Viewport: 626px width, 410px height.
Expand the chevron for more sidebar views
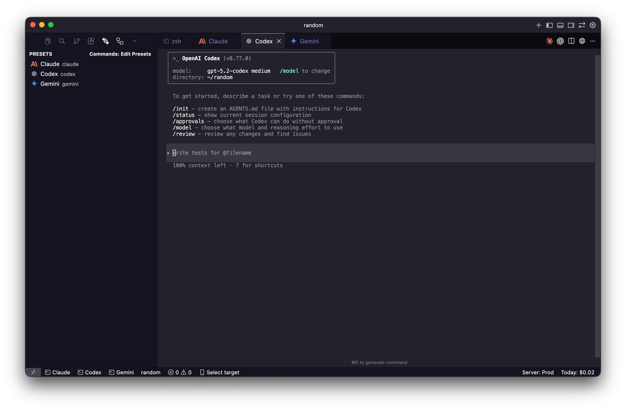click(134, 41)
